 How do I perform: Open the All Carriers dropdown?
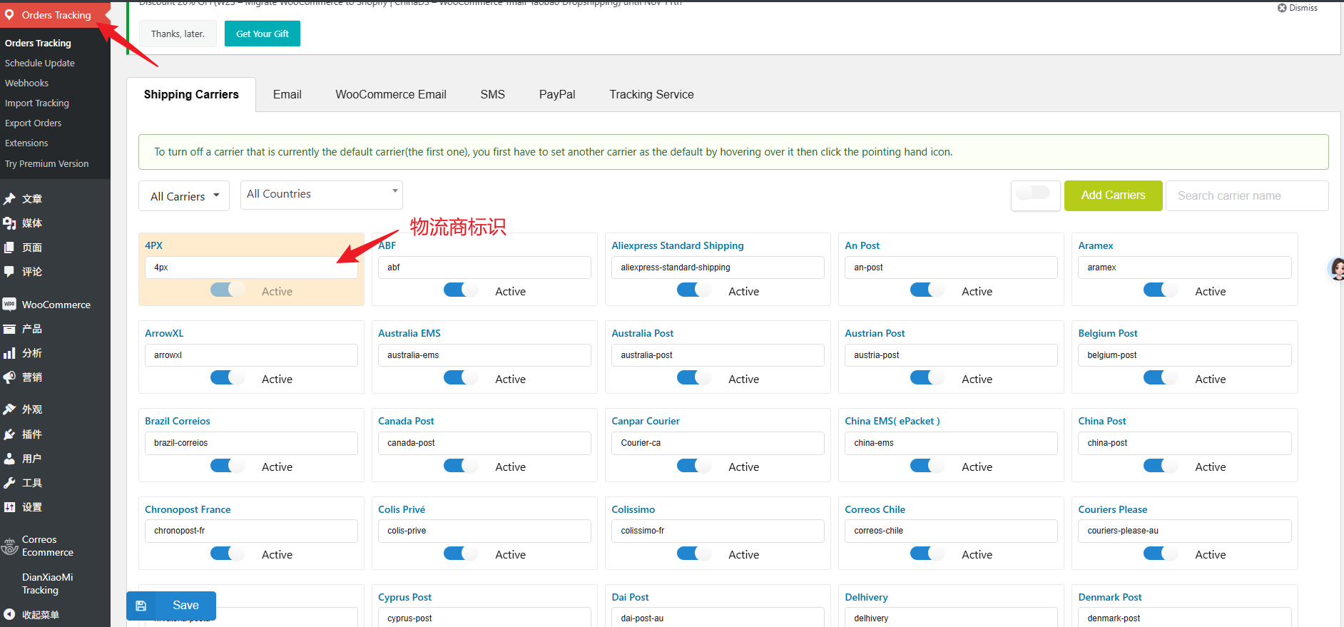pyautogui.click(x=184, y=196)
